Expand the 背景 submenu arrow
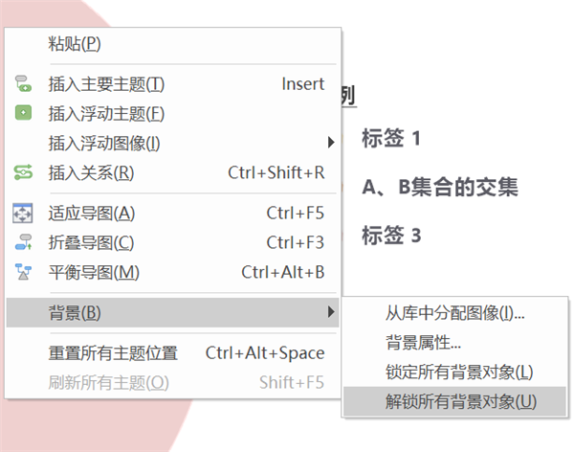The width and height of the screenshot is (574, 452). pyautogui.click(x=331, y=312)
